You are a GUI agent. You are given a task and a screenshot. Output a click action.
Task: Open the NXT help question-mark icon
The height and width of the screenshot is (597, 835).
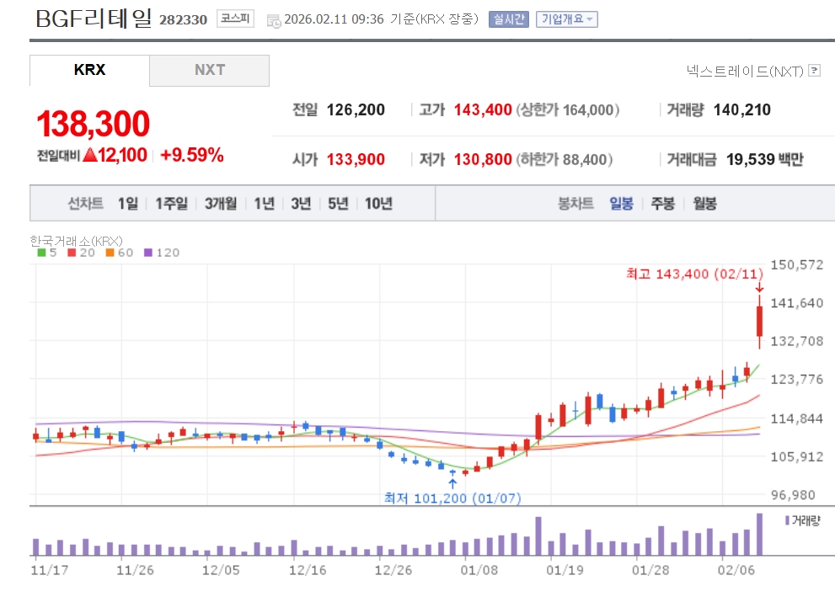point(814,70)
